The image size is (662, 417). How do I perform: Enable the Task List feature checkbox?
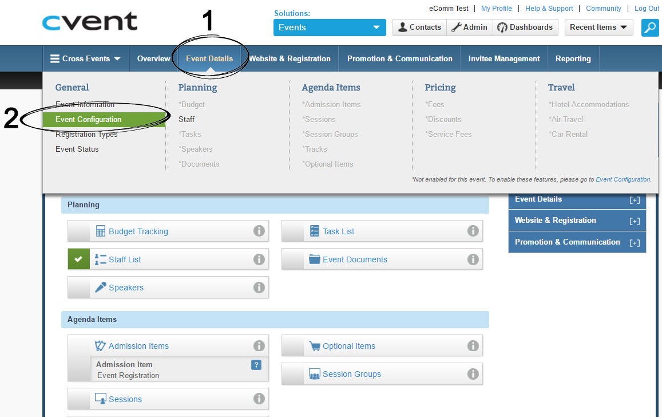coord(293,231)
